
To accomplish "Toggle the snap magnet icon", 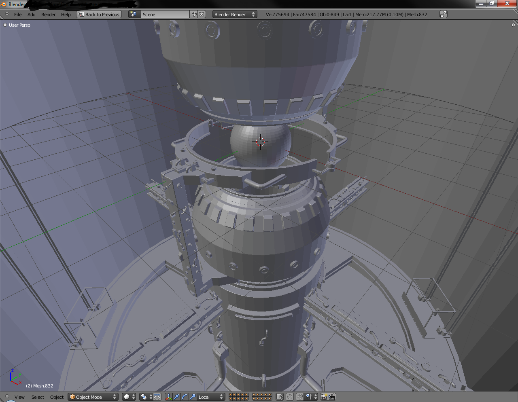I will point(300,397).
